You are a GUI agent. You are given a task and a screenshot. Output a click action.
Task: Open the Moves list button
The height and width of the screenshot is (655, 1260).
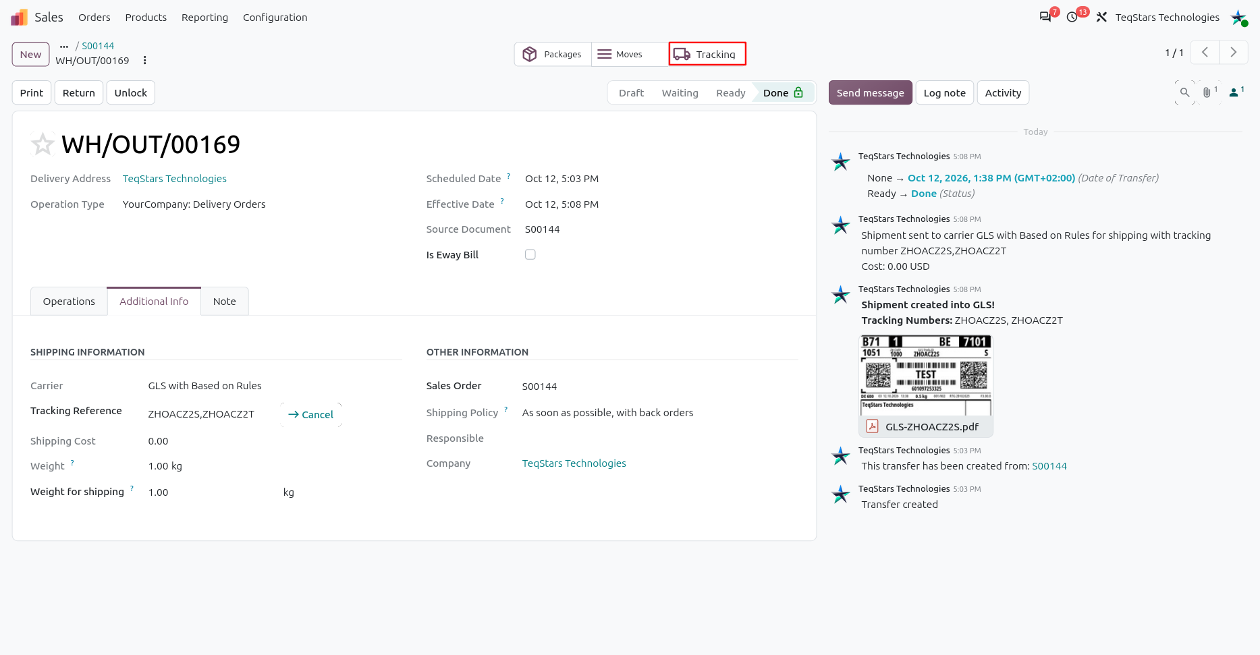coord(629,54)
